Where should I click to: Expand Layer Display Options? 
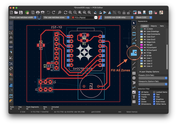tap(149, 72)
